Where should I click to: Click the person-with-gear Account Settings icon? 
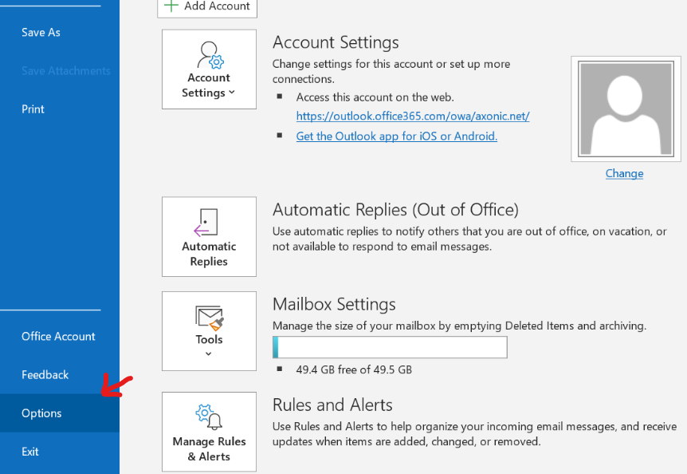point(209,54)
